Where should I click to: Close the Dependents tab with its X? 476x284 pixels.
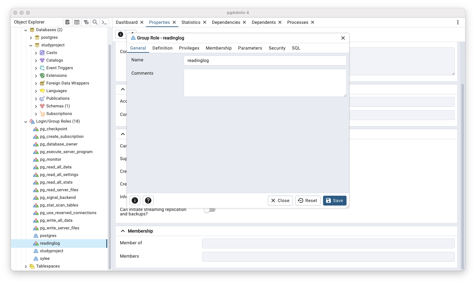tap(280, 22)
